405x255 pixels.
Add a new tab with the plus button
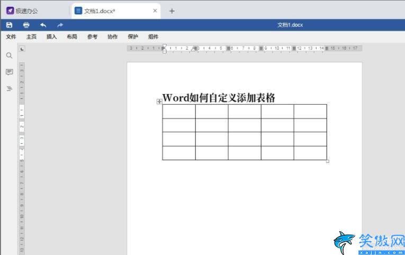pos(172,11)
